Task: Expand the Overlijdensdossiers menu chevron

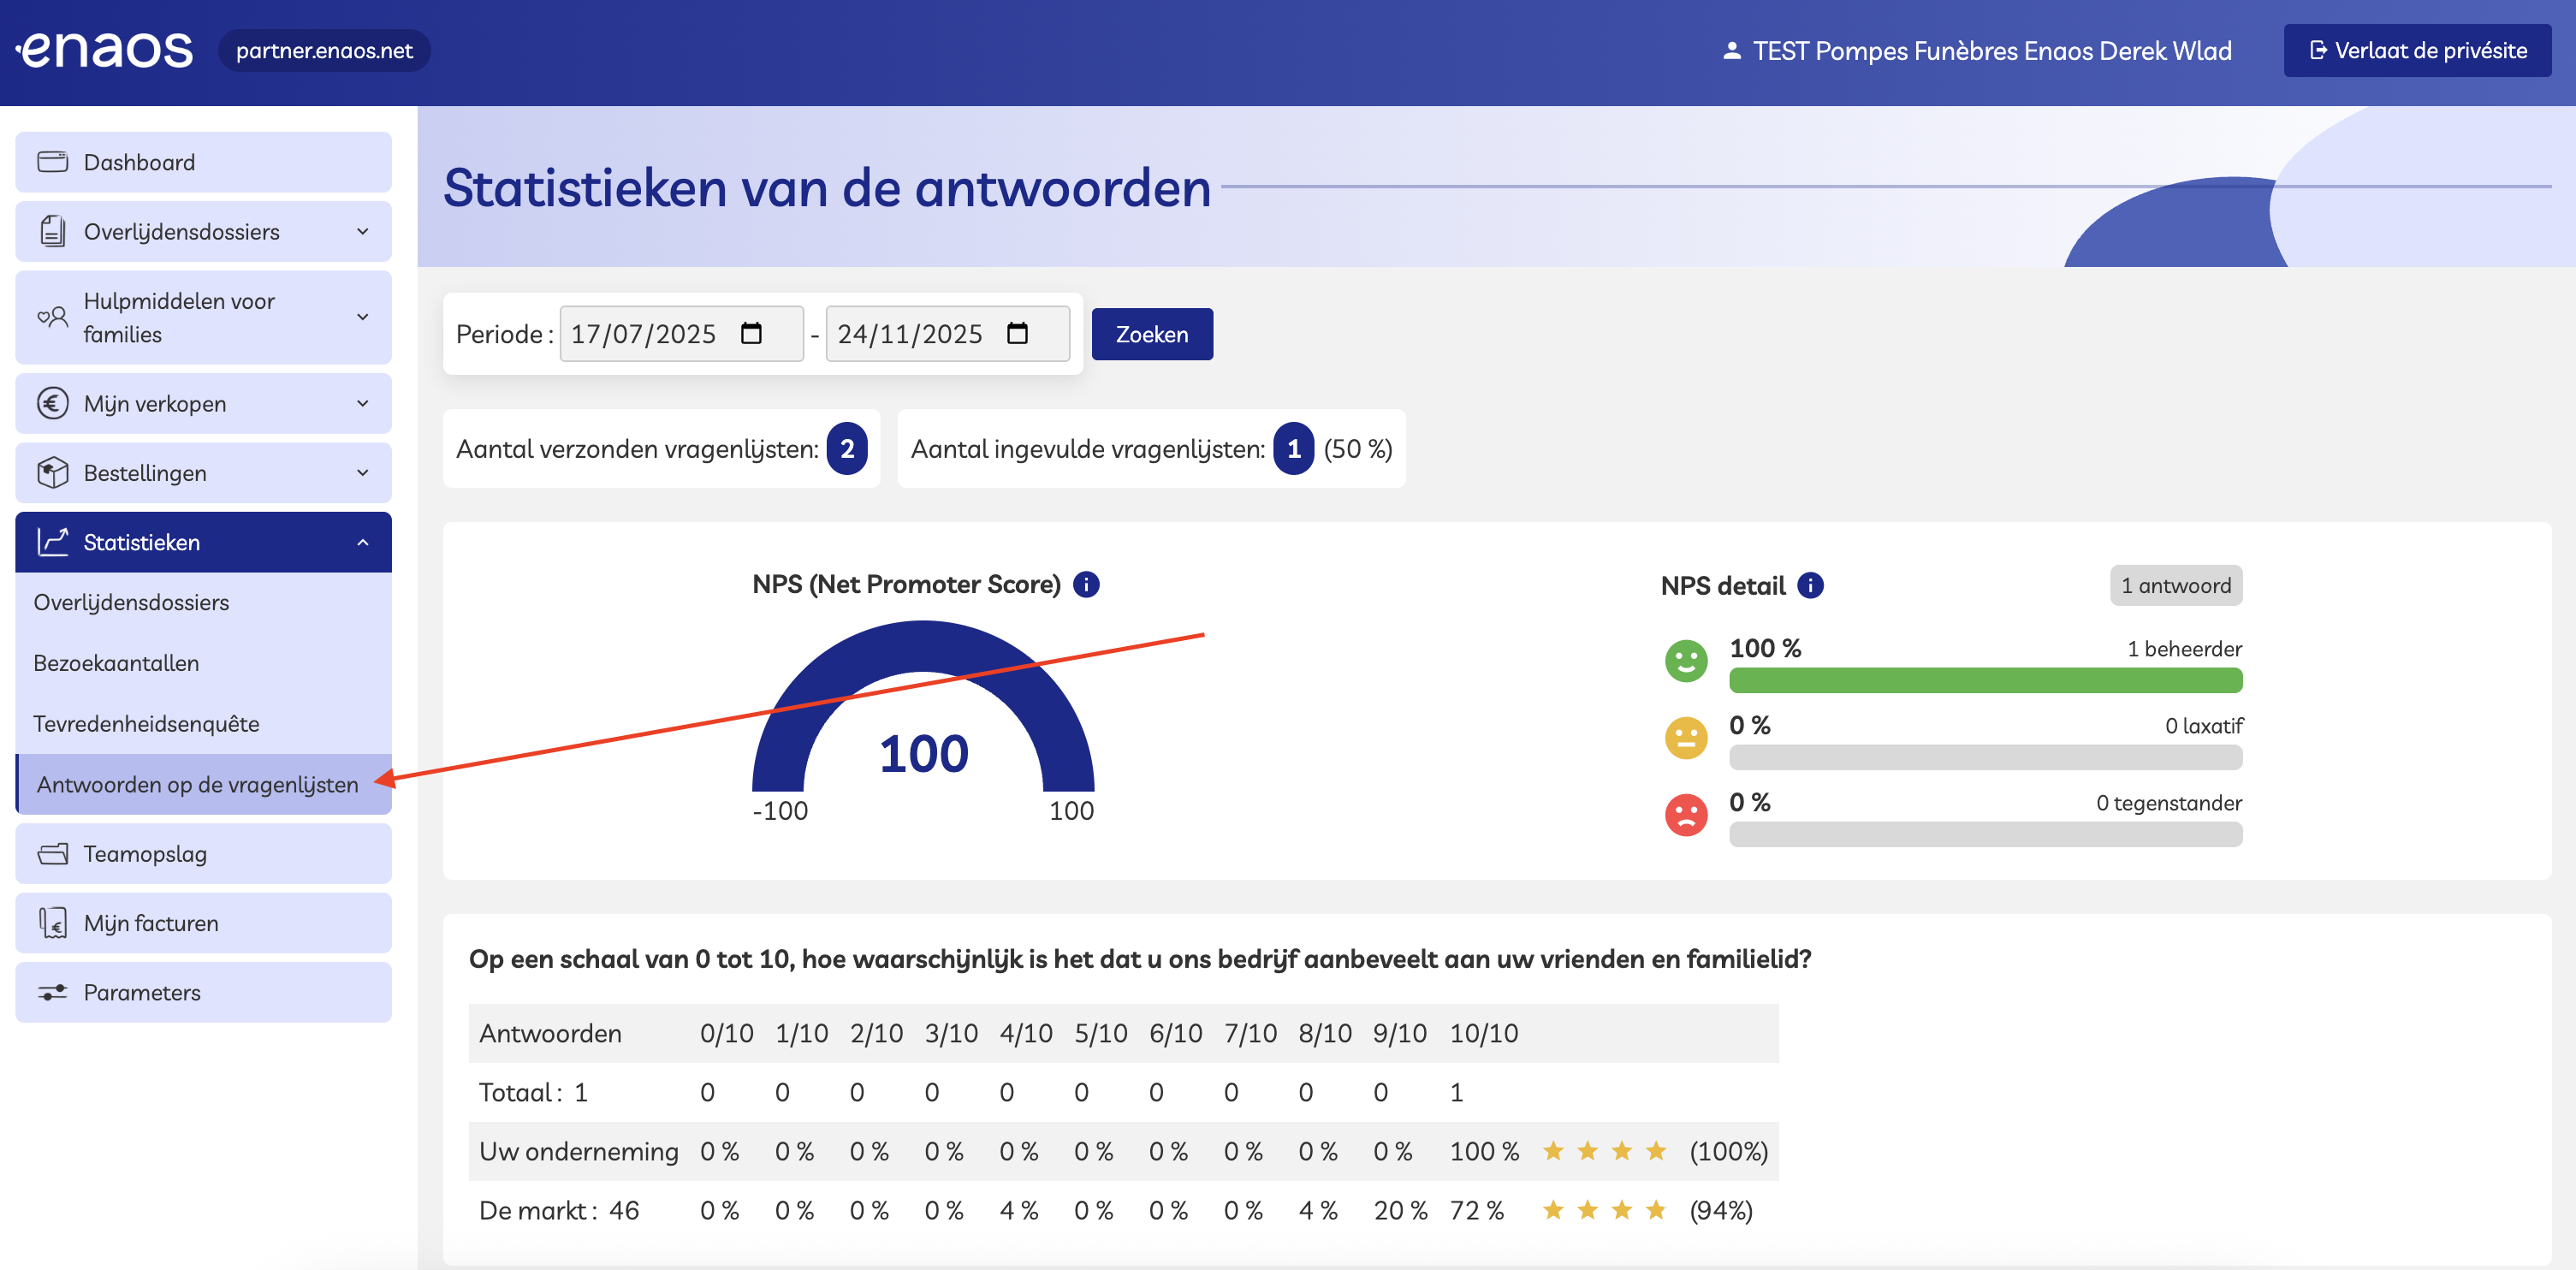Action: [362, 232]
